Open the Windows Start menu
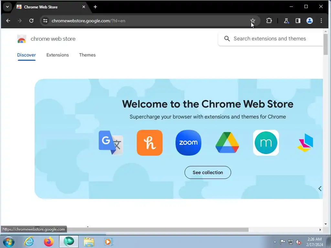This screenshot has width=331, height=248. tap(9, 242)
